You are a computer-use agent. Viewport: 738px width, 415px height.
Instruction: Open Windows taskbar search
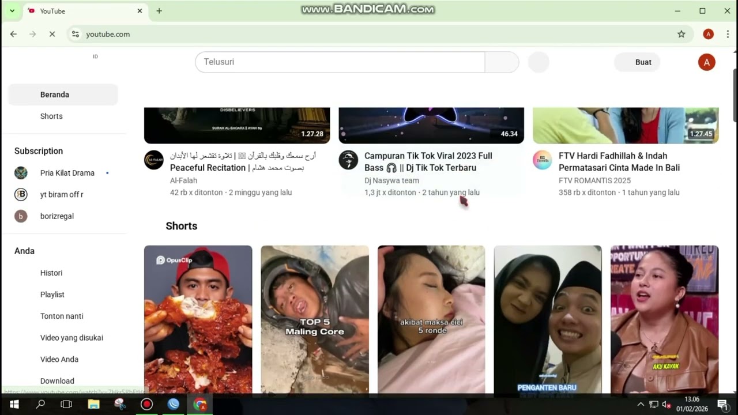(40, 404)
